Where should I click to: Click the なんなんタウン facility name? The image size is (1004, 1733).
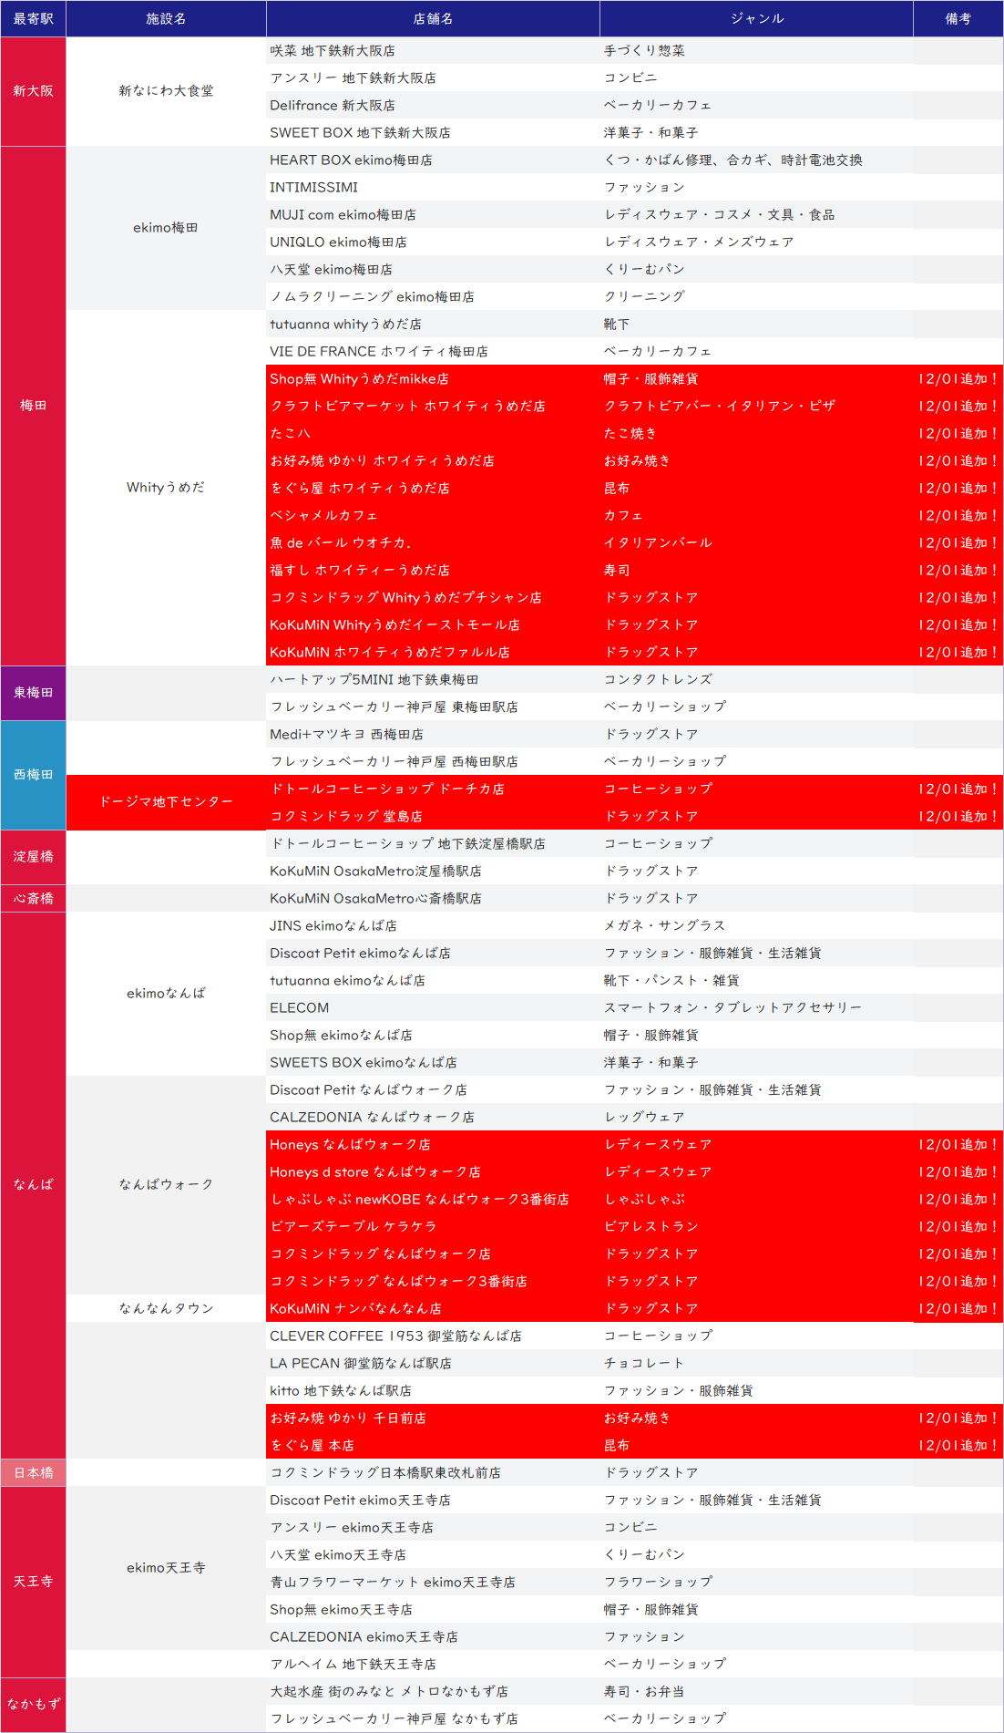tap(166, 1308)
